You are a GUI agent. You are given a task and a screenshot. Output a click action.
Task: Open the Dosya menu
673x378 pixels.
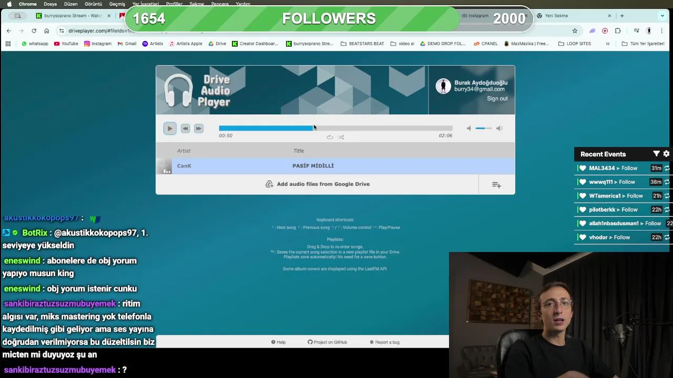click(50, 4)
